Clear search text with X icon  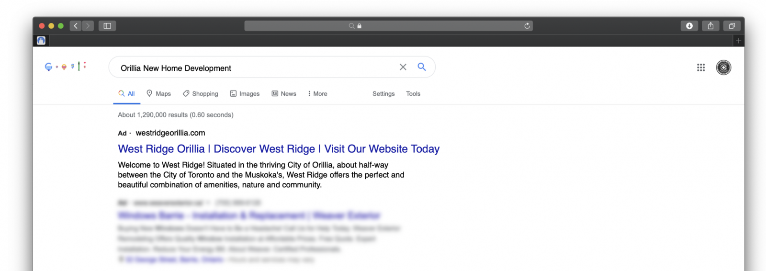403,67
